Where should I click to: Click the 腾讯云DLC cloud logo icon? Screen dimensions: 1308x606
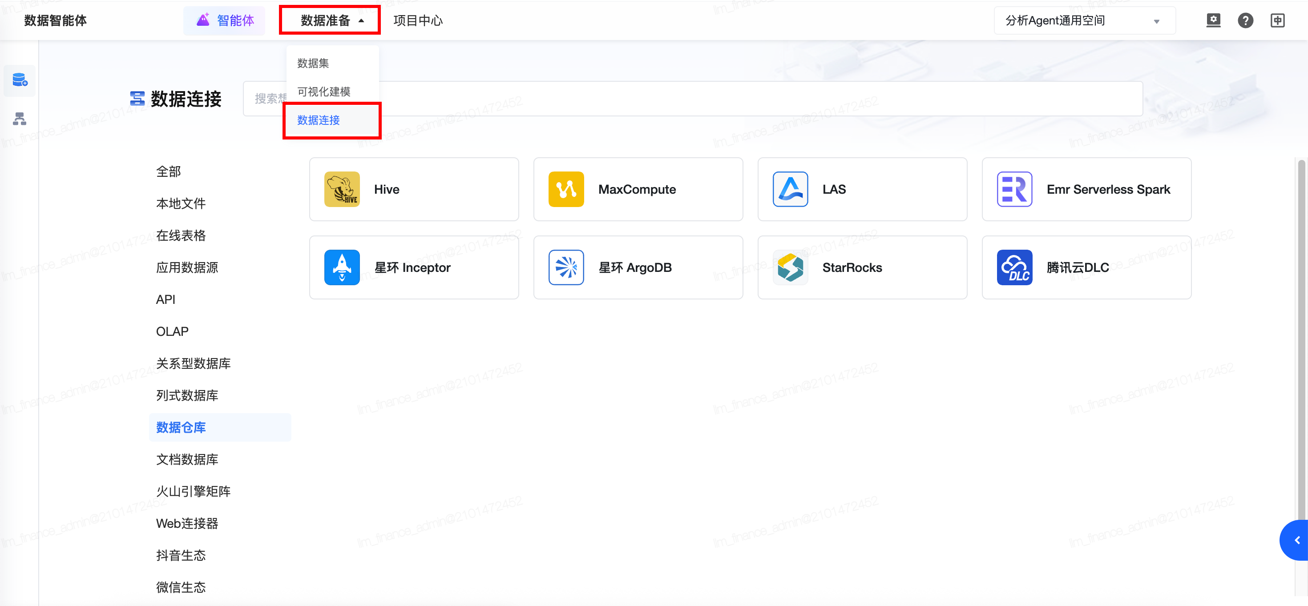click(1014, 267)
